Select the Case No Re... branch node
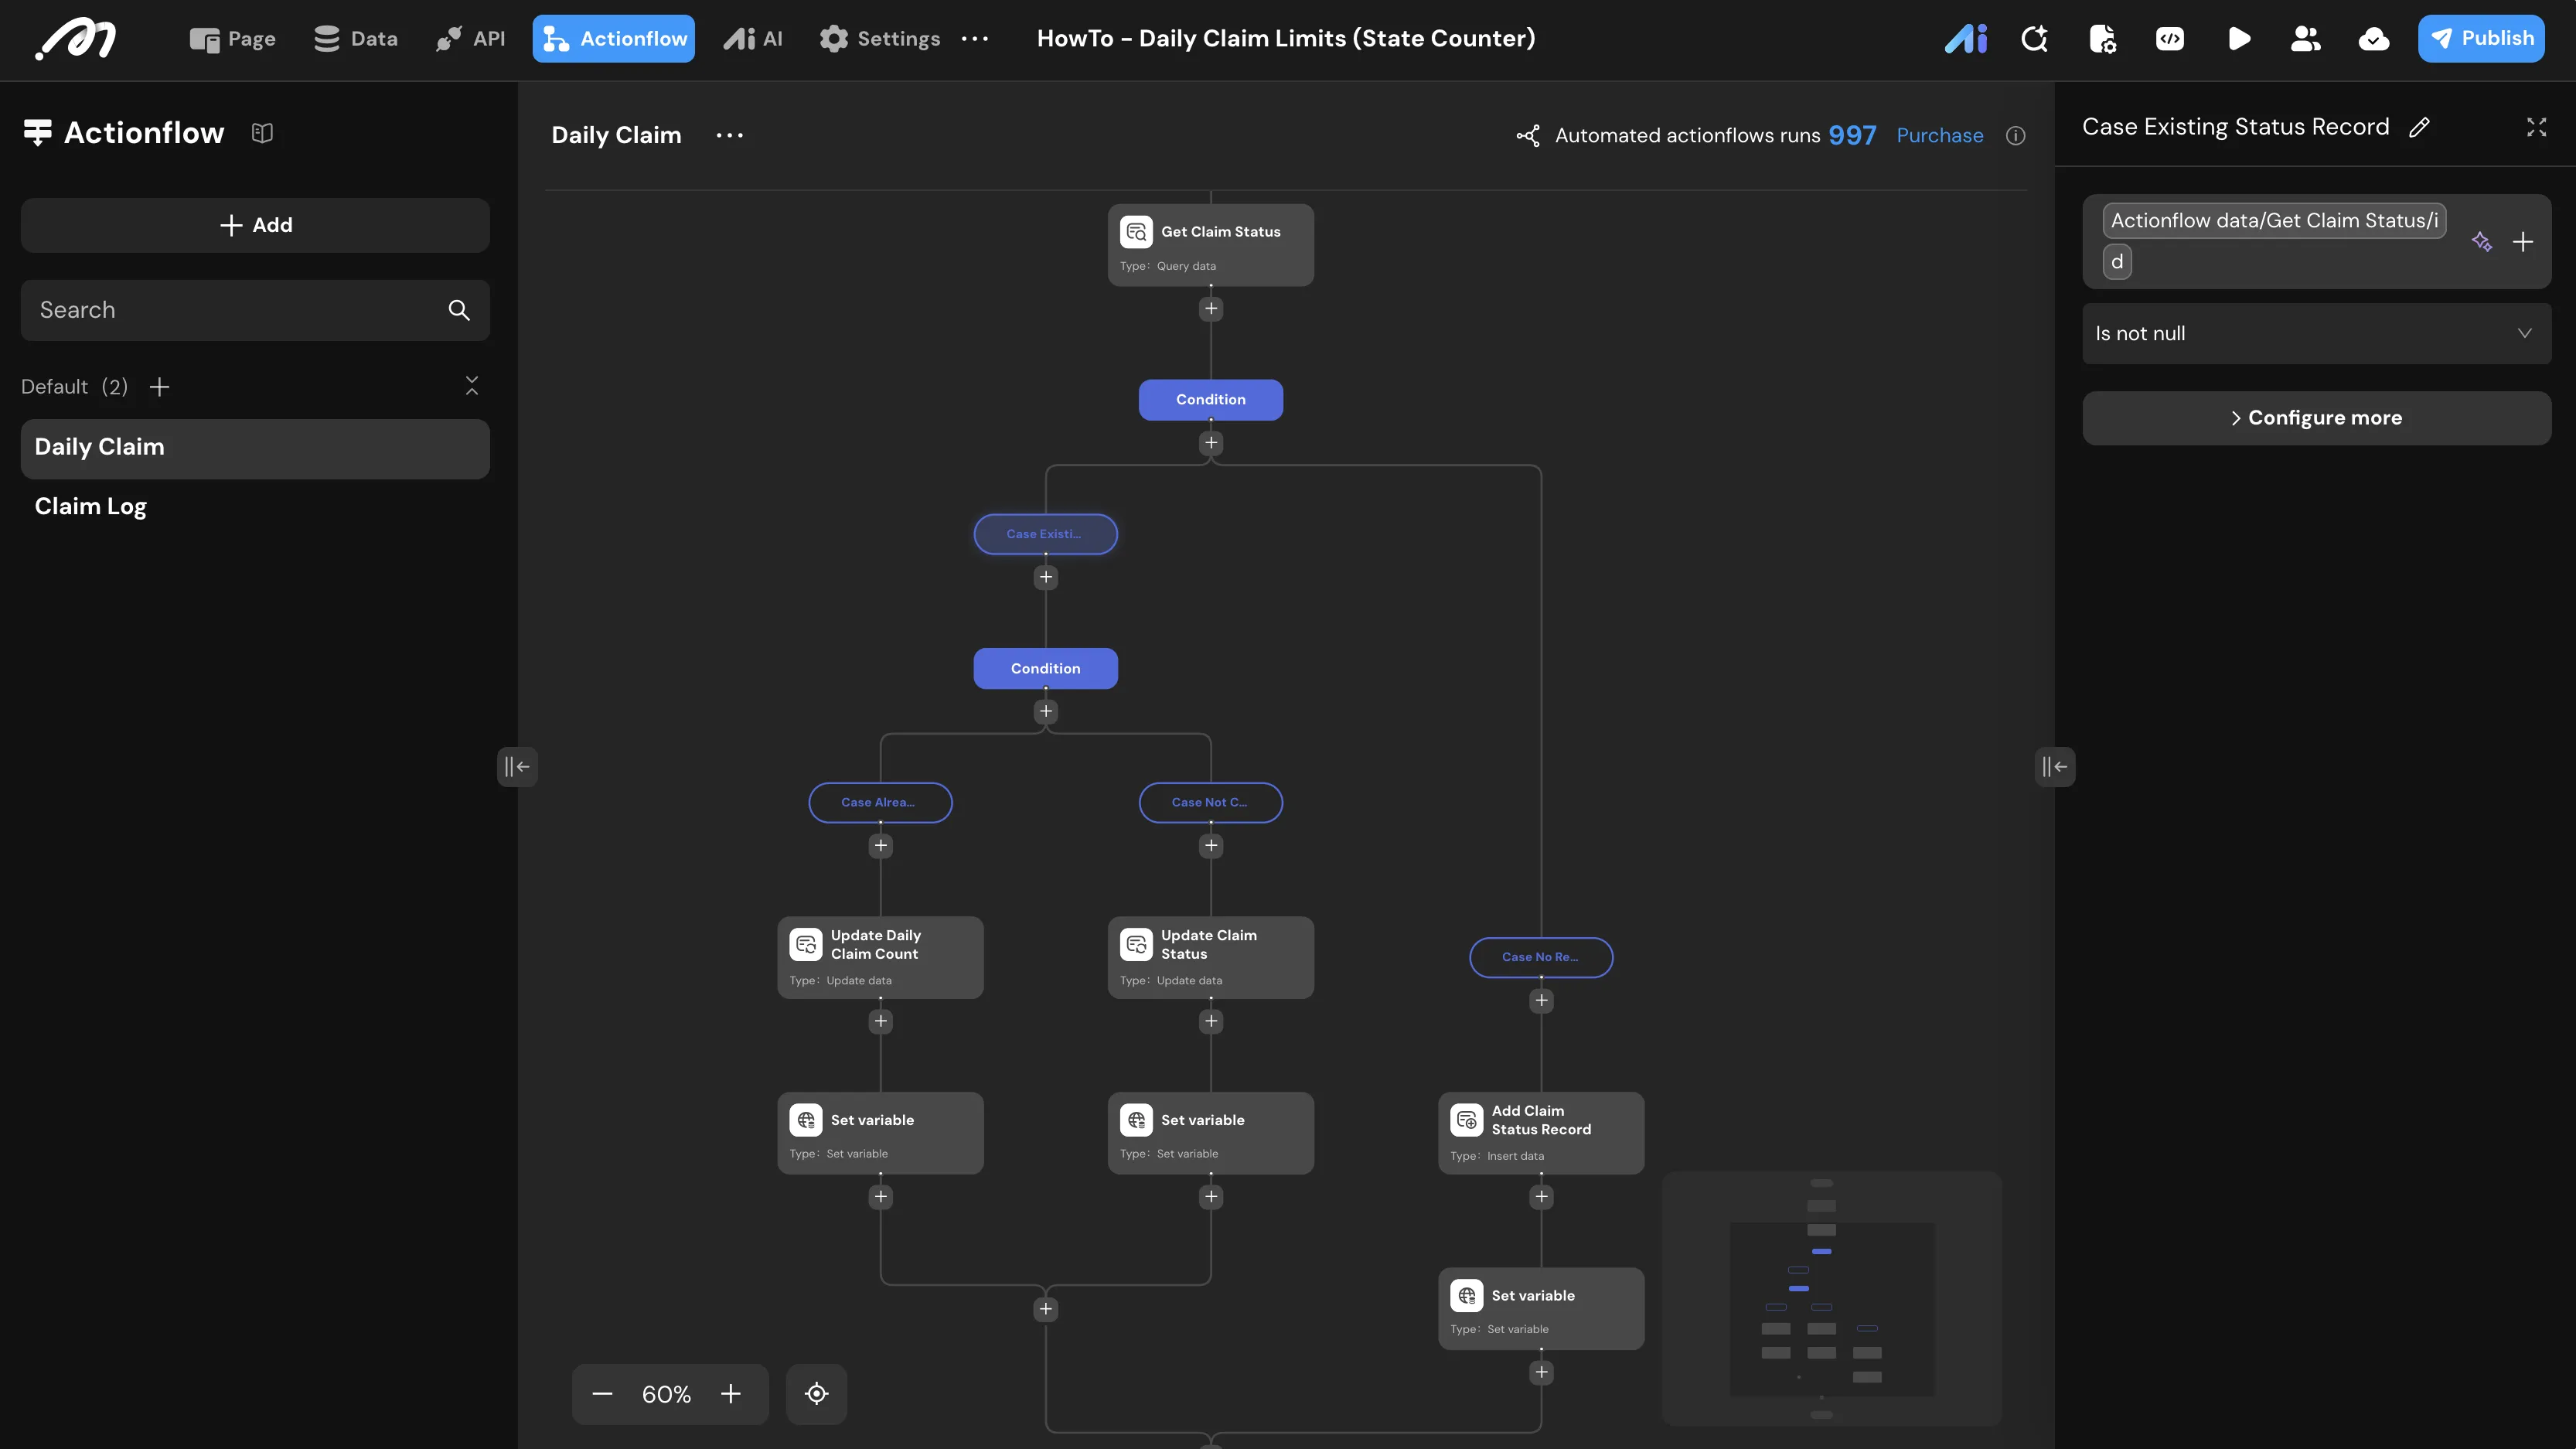The image size is (2576, 1449). pyautogui.click(x=1541, y=958)
